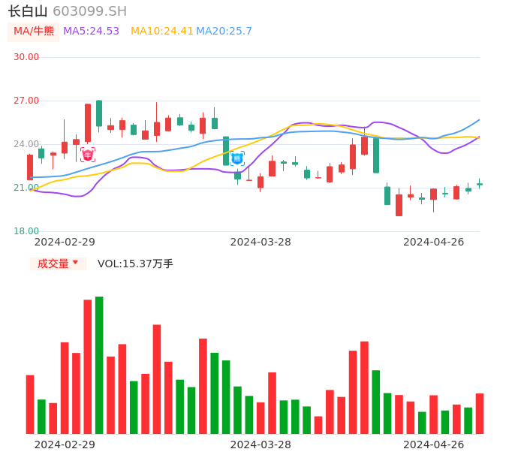Open the MA/牛熊 indicator selector
Image resolution: width=515 pixels, height=455 pixels.
click(34, 32)
